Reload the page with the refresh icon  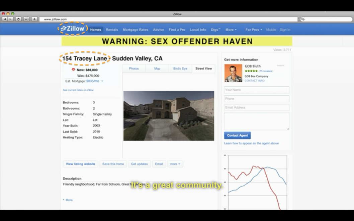[x=18, y=19]
